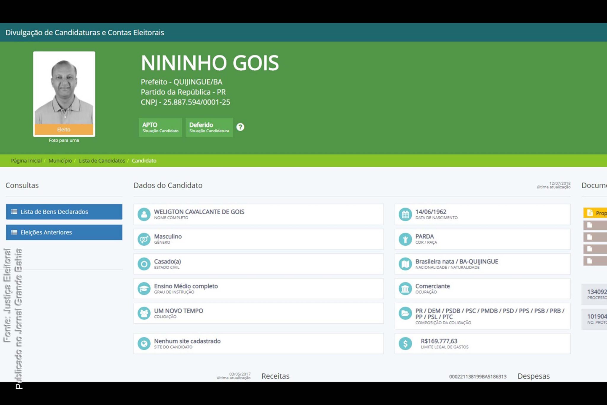Click the protocol number starting 101904
Screen dimensions: 607x405
pyautogui.click(x=597, y=316)
